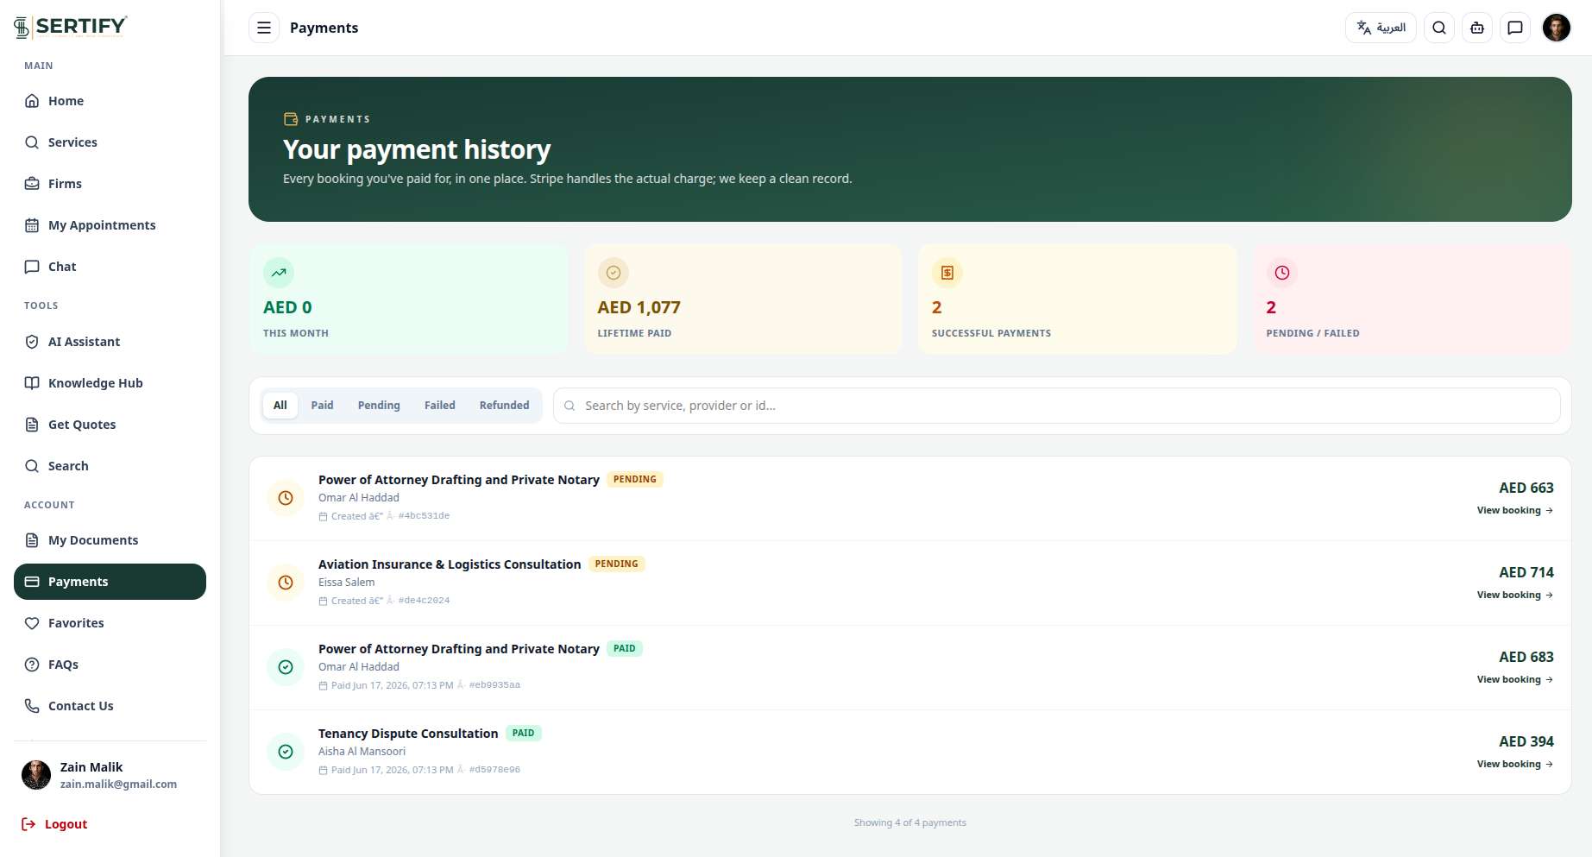Click the checkmark icon on Tenancy Dispute row
This screenshot has width=1592, height=857.
286,752
